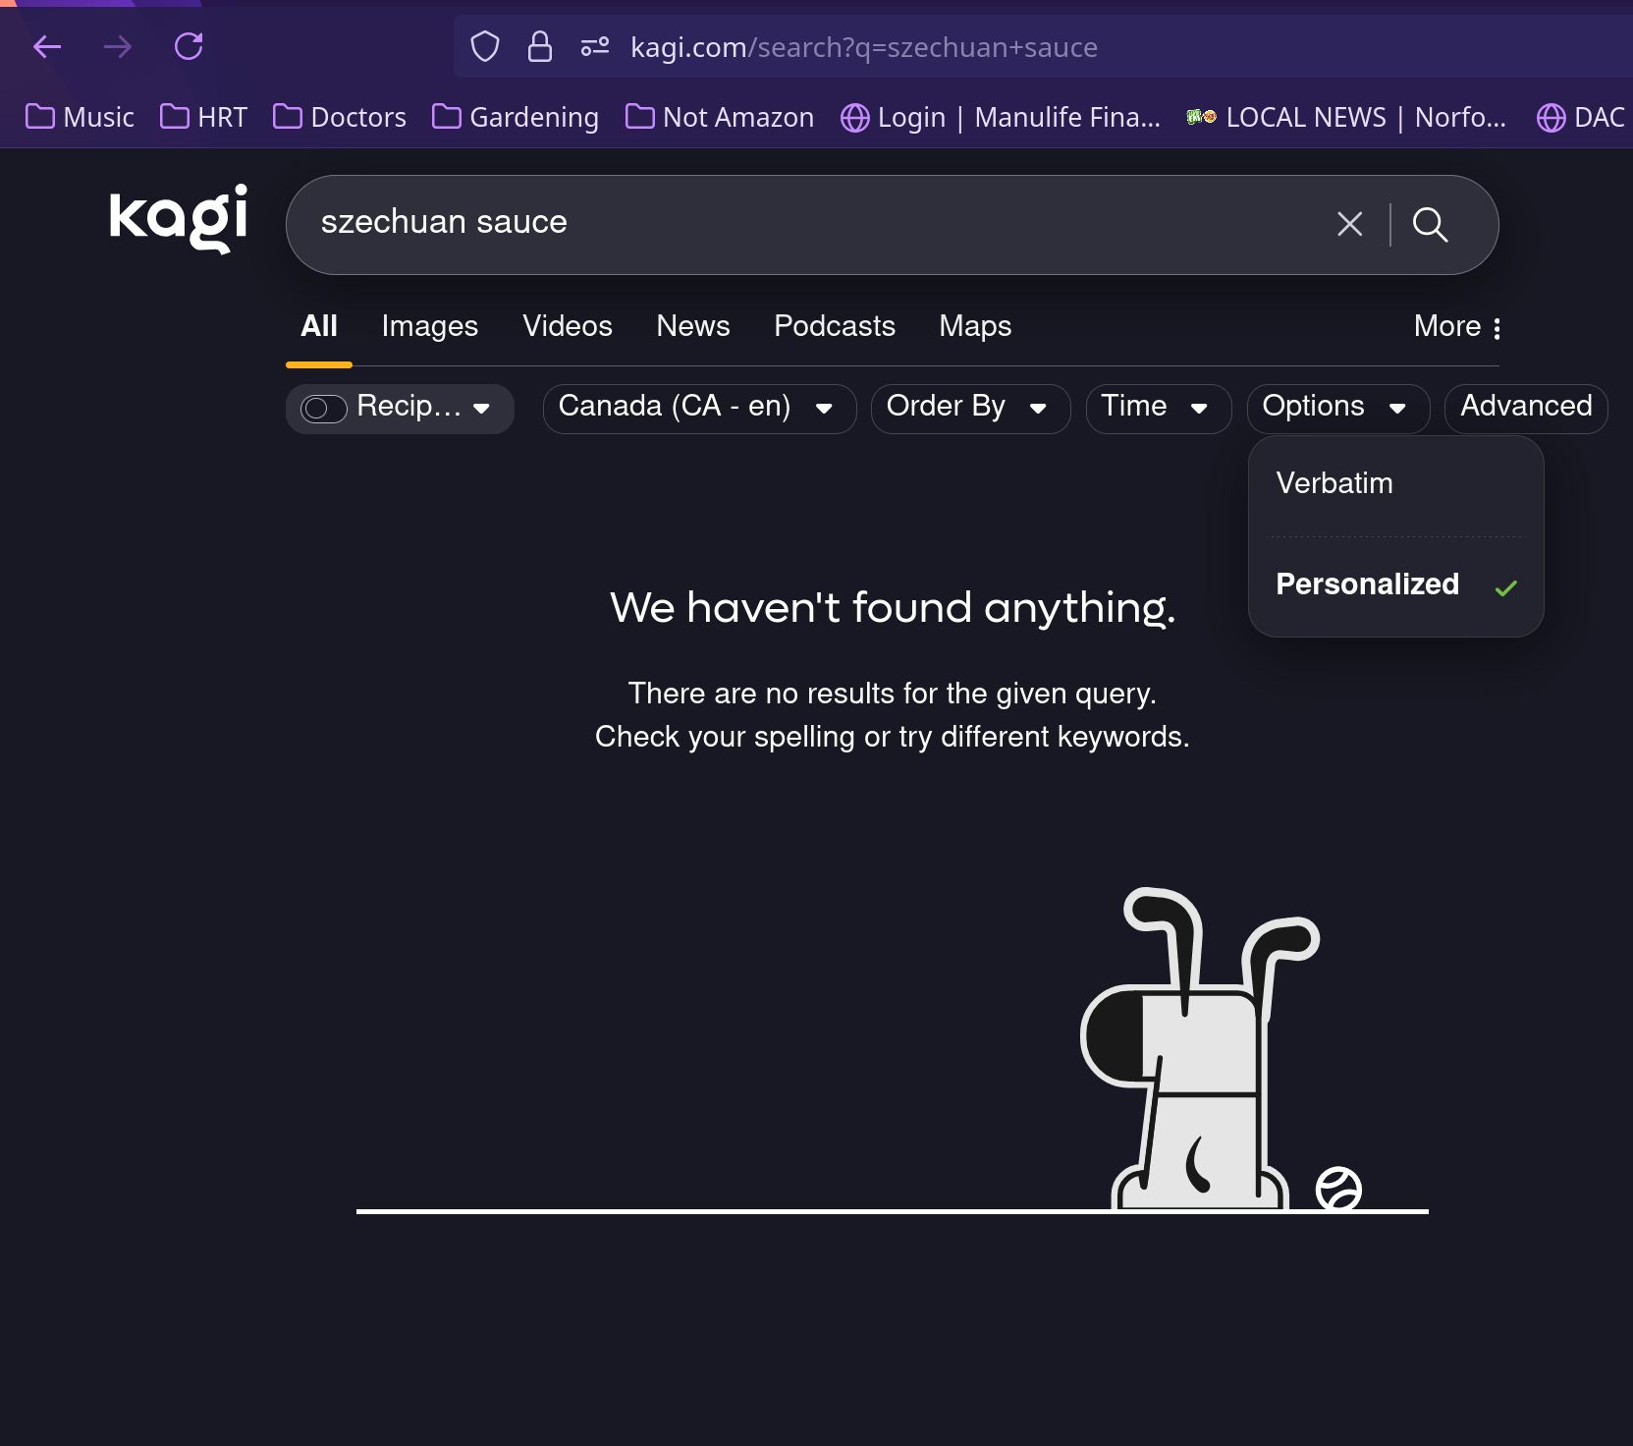The image size is (1633, 1446).
Task: Select the Verbatim option
Action: tap(1334, 483)
